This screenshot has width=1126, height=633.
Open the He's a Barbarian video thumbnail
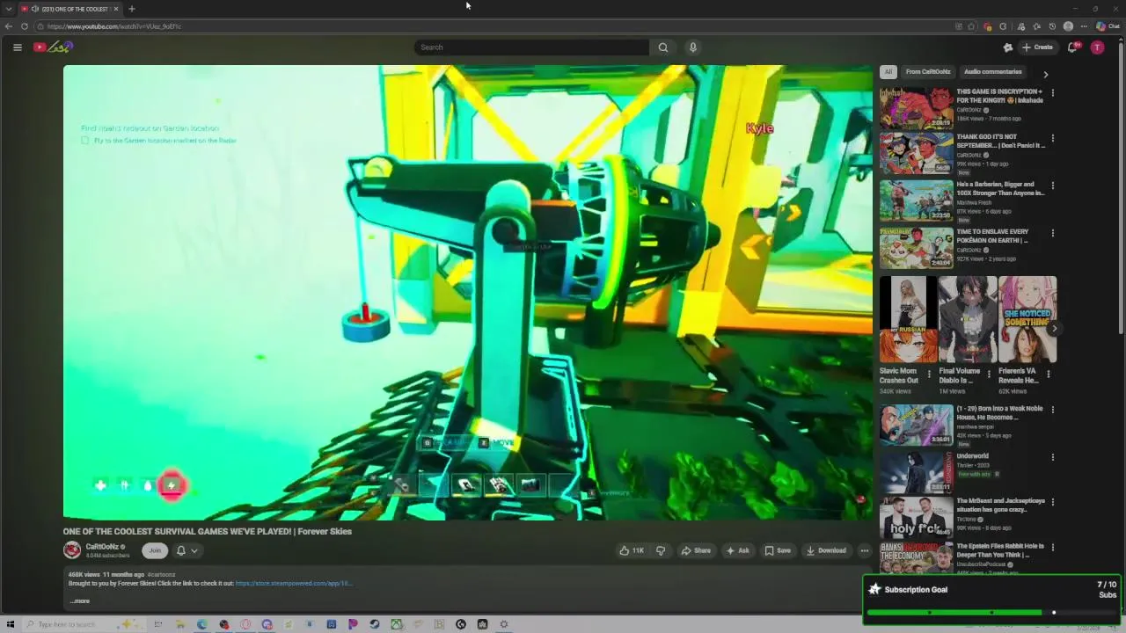(x=916, y=201)
